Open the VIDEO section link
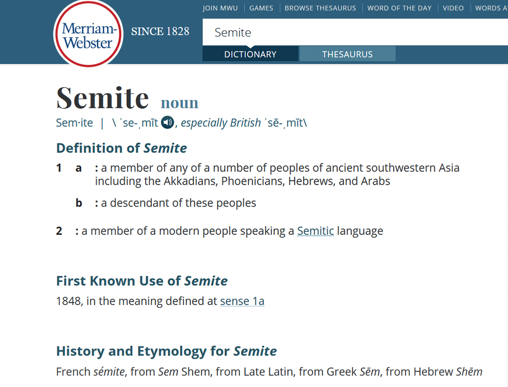The width and height of the screenshot is (508, 387). (x=453, y=8)
